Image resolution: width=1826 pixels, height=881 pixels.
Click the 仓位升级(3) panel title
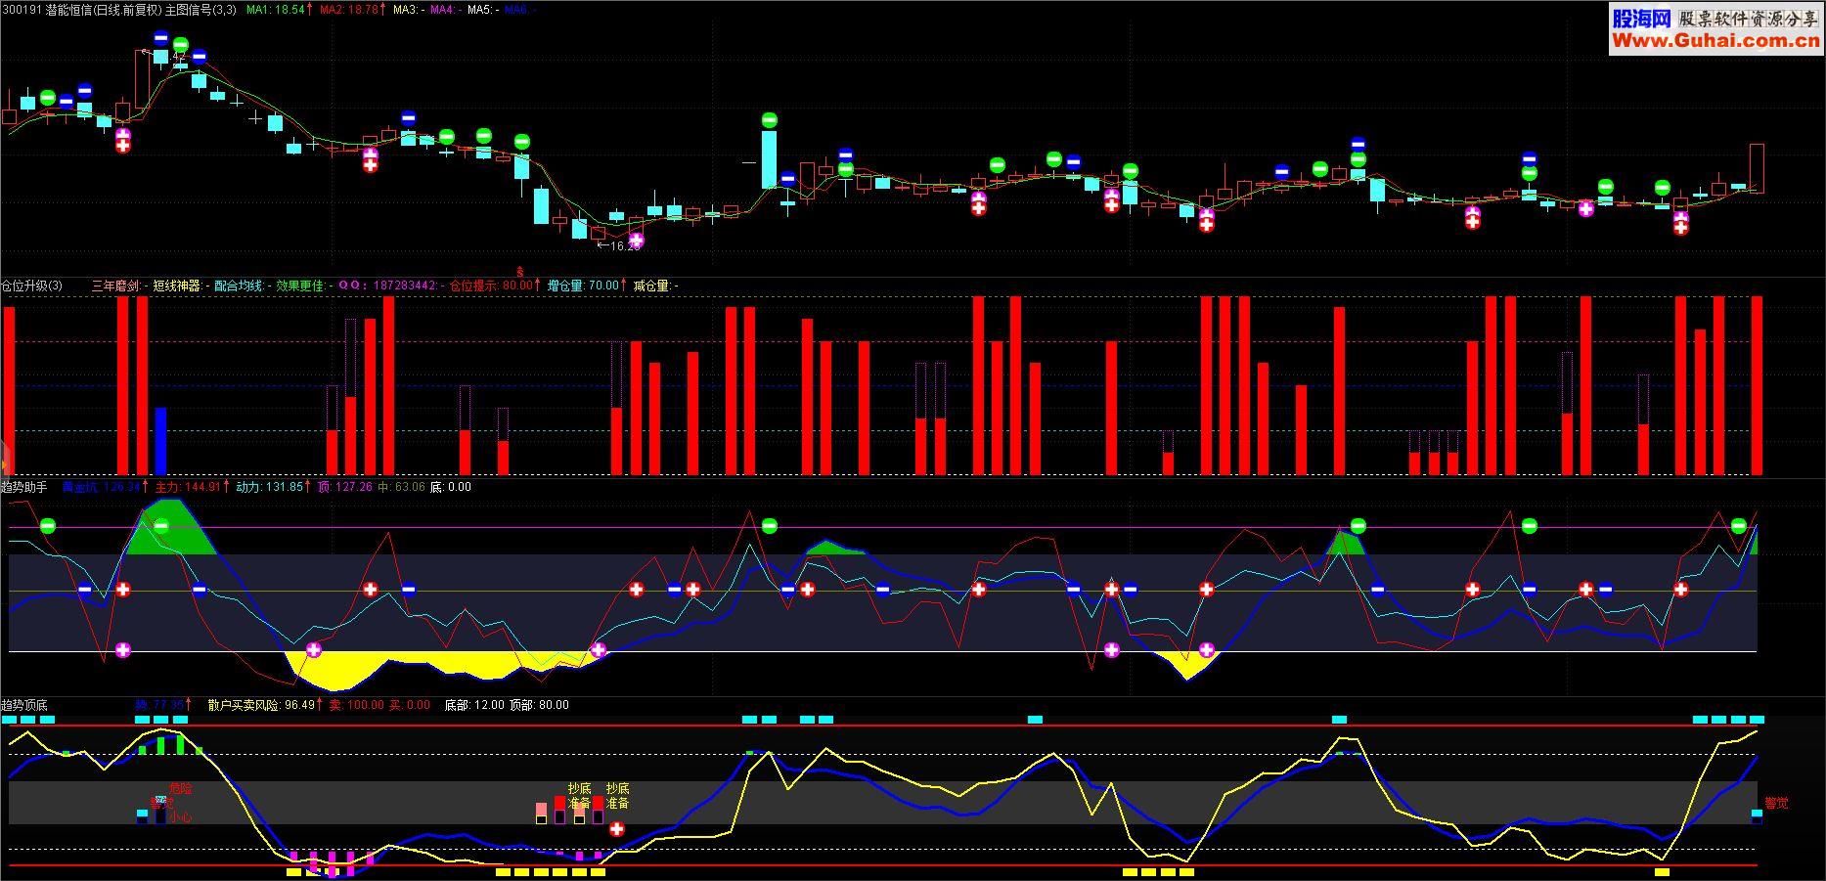[31, 286]
